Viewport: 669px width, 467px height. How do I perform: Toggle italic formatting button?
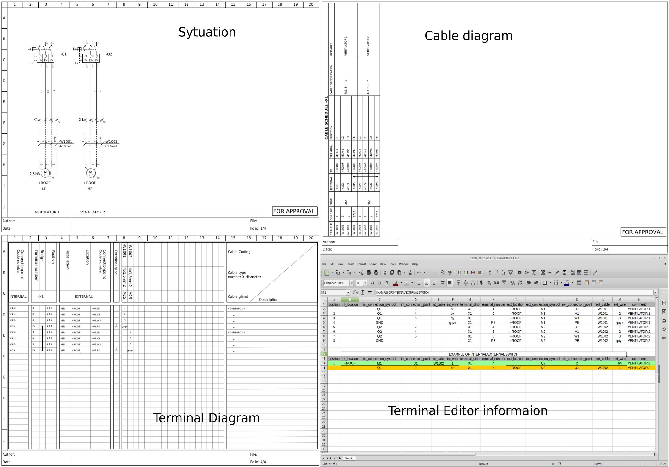click(380, 283)
